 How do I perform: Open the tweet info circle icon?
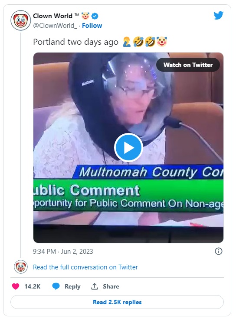coord(219,251)
